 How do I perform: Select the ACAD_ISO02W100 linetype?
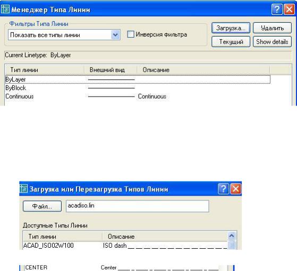48,246
